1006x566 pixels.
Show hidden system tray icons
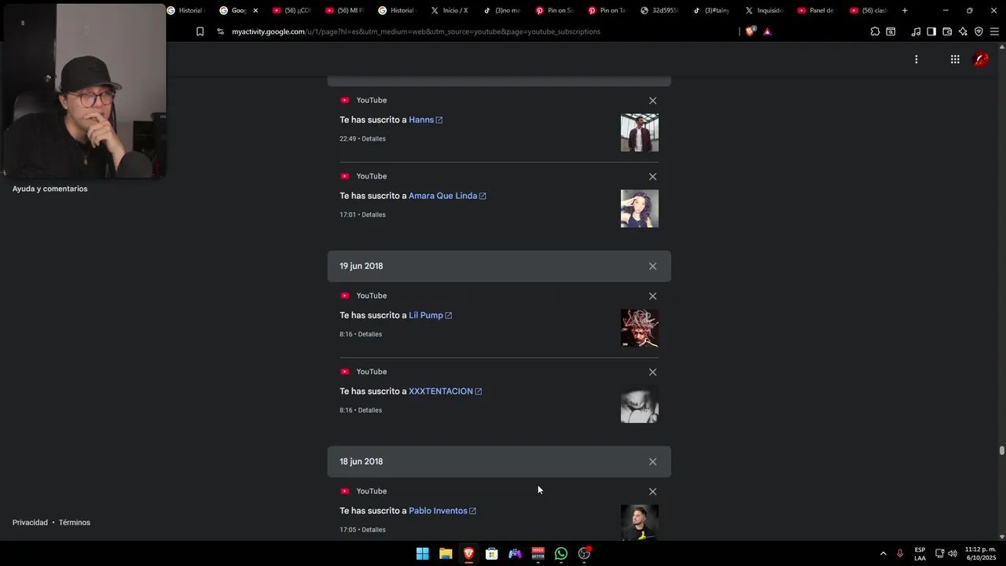[x=883, y=553]
